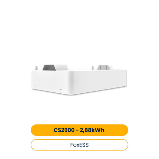Viewport: 159px width, 159px height.
Task: Select the left small screw hole dot
Action: 35,86
